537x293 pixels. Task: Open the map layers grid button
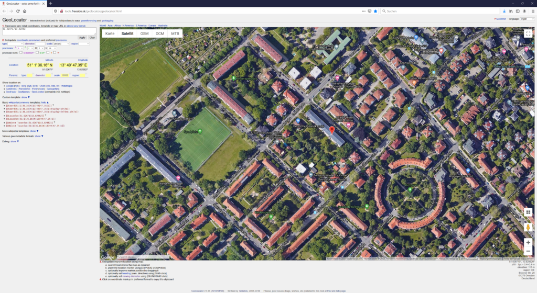(x=528, y=212)
